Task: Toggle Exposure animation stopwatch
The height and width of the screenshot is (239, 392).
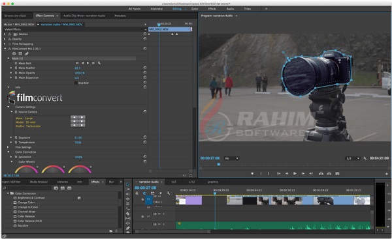Action: click(16, 137)
